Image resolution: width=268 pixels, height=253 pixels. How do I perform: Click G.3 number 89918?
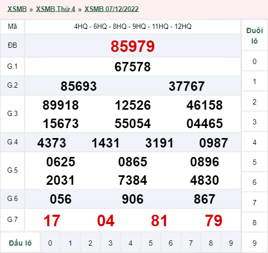click(61, 106)
